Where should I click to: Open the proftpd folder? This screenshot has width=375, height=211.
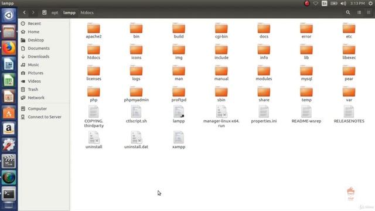pyautogui.click(x=179, y=94)
